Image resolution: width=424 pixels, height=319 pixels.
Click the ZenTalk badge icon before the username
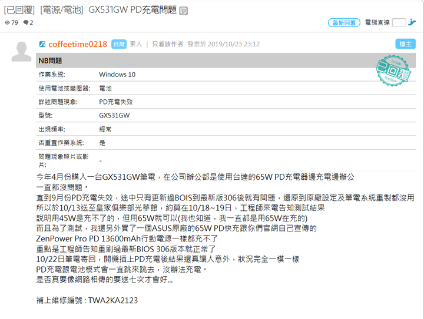click(42, 44)
